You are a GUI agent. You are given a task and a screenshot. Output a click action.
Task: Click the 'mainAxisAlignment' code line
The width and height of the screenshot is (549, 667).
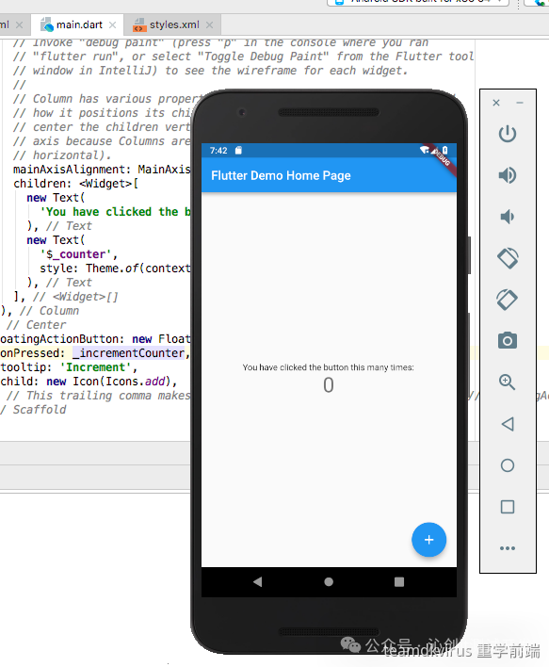click(x=102, y=170)
